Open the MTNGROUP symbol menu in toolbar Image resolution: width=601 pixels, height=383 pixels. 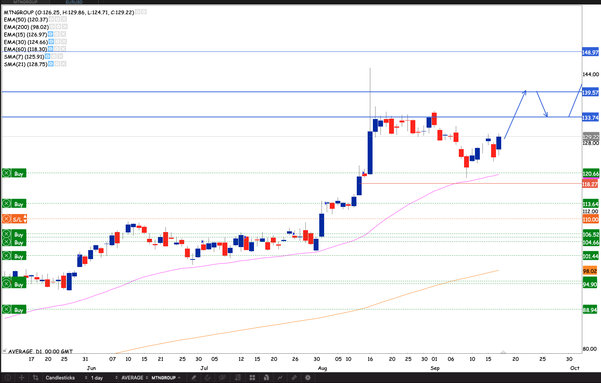pyautogui.click(x=166, y=378)
